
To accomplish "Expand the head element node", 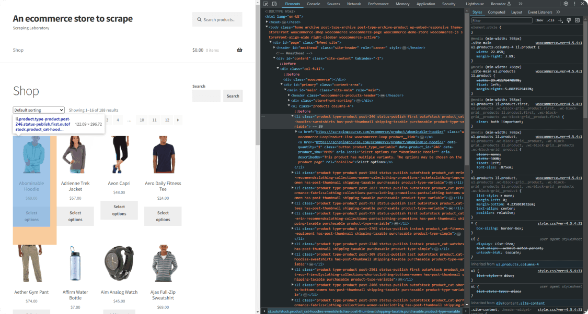I will pyautogui.click(x=268, y=22).
